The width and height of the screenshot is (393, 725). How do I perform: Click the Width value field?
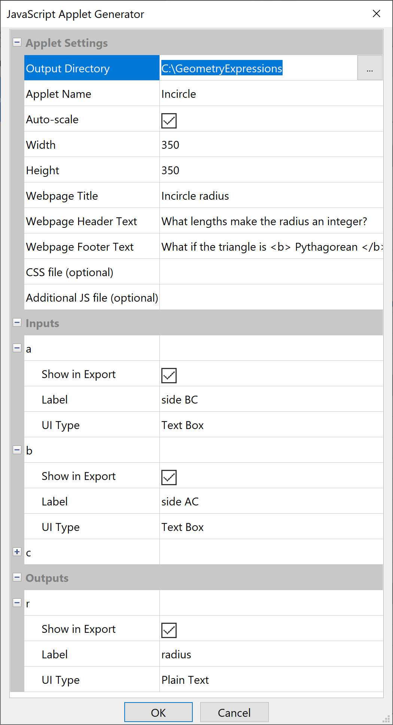coord(271,145)
